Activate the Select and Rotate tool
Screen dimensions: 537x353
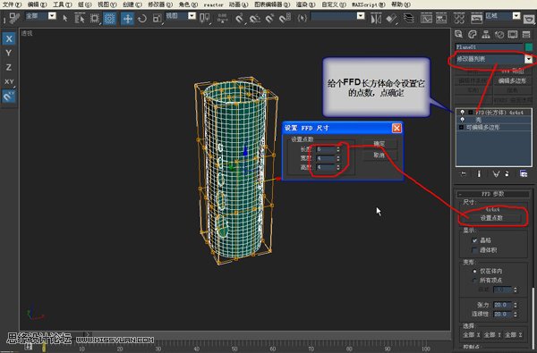[x=141, y=18]
